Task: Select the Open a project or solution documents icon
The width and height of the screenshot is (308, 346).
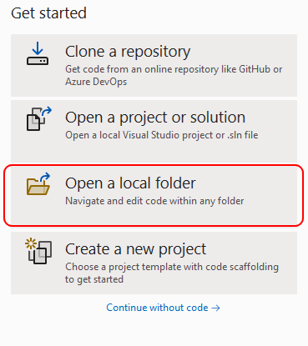Action: pos(39,118)
